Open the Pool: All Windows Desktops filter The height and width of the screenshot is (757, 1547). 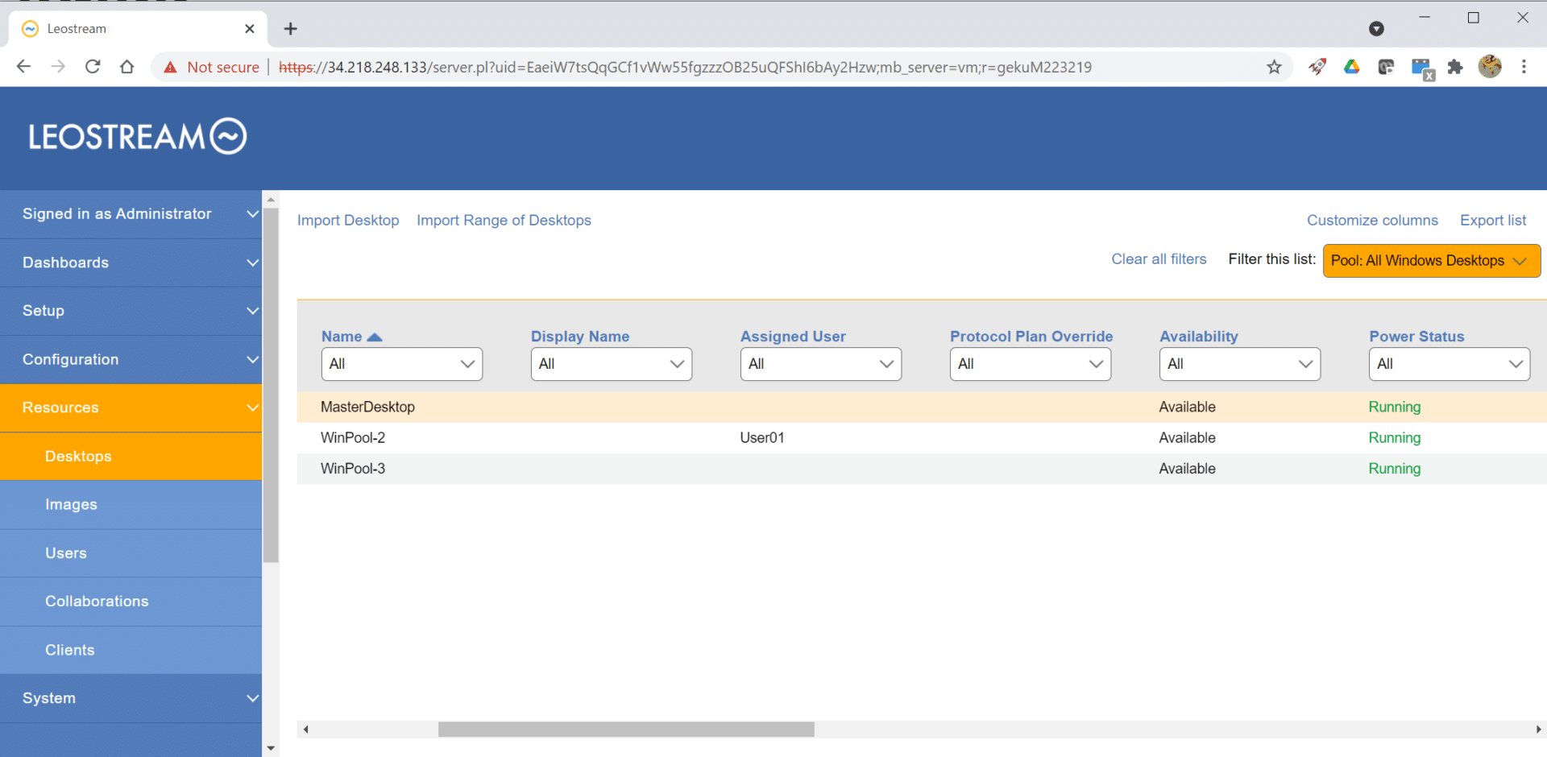(1432, 261)
